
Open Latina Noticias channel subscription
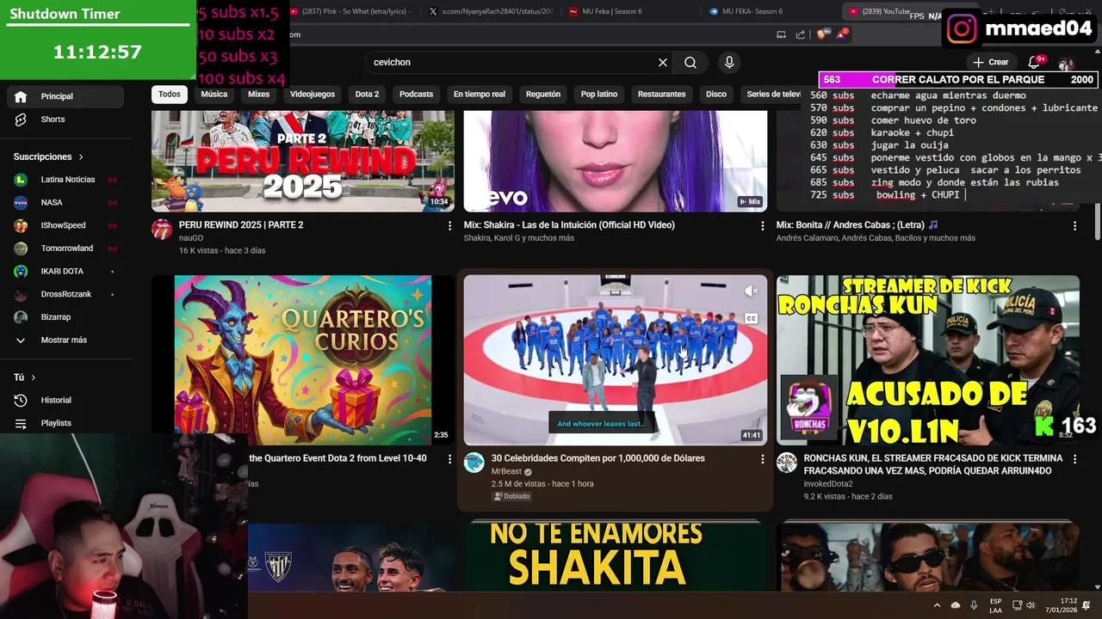[65, 180]
